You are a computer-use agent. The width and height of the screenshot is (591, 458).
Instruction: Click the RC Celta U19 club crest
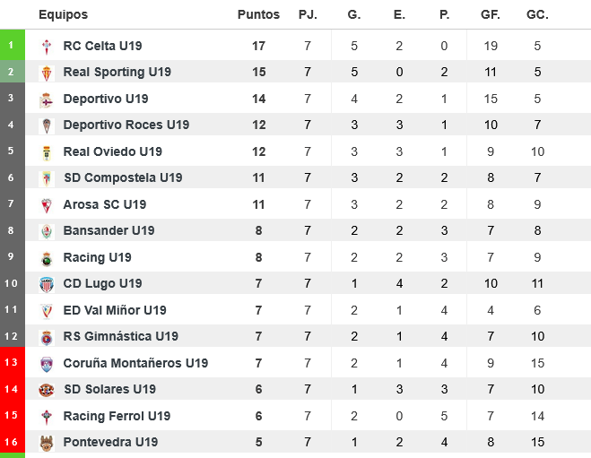pos(48,47)
